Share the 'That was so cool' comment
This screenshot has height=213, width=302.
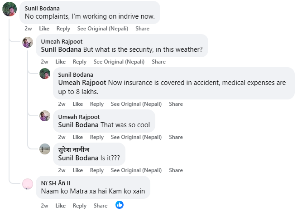(x=176, y=137)
